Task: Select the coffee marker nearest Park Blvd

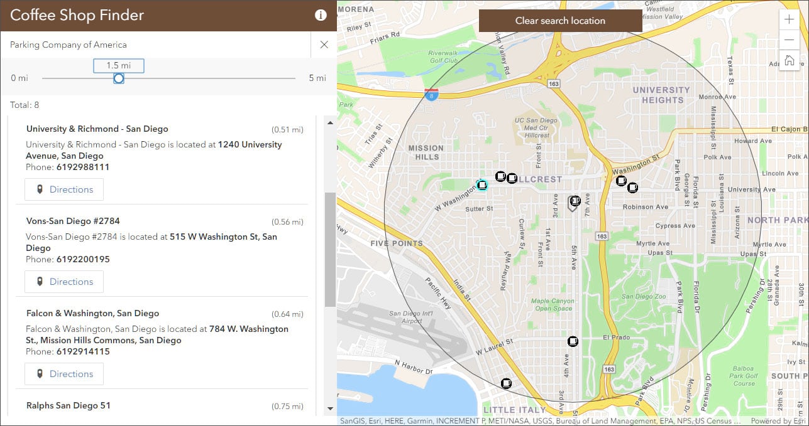Action: tap(632, 187)
